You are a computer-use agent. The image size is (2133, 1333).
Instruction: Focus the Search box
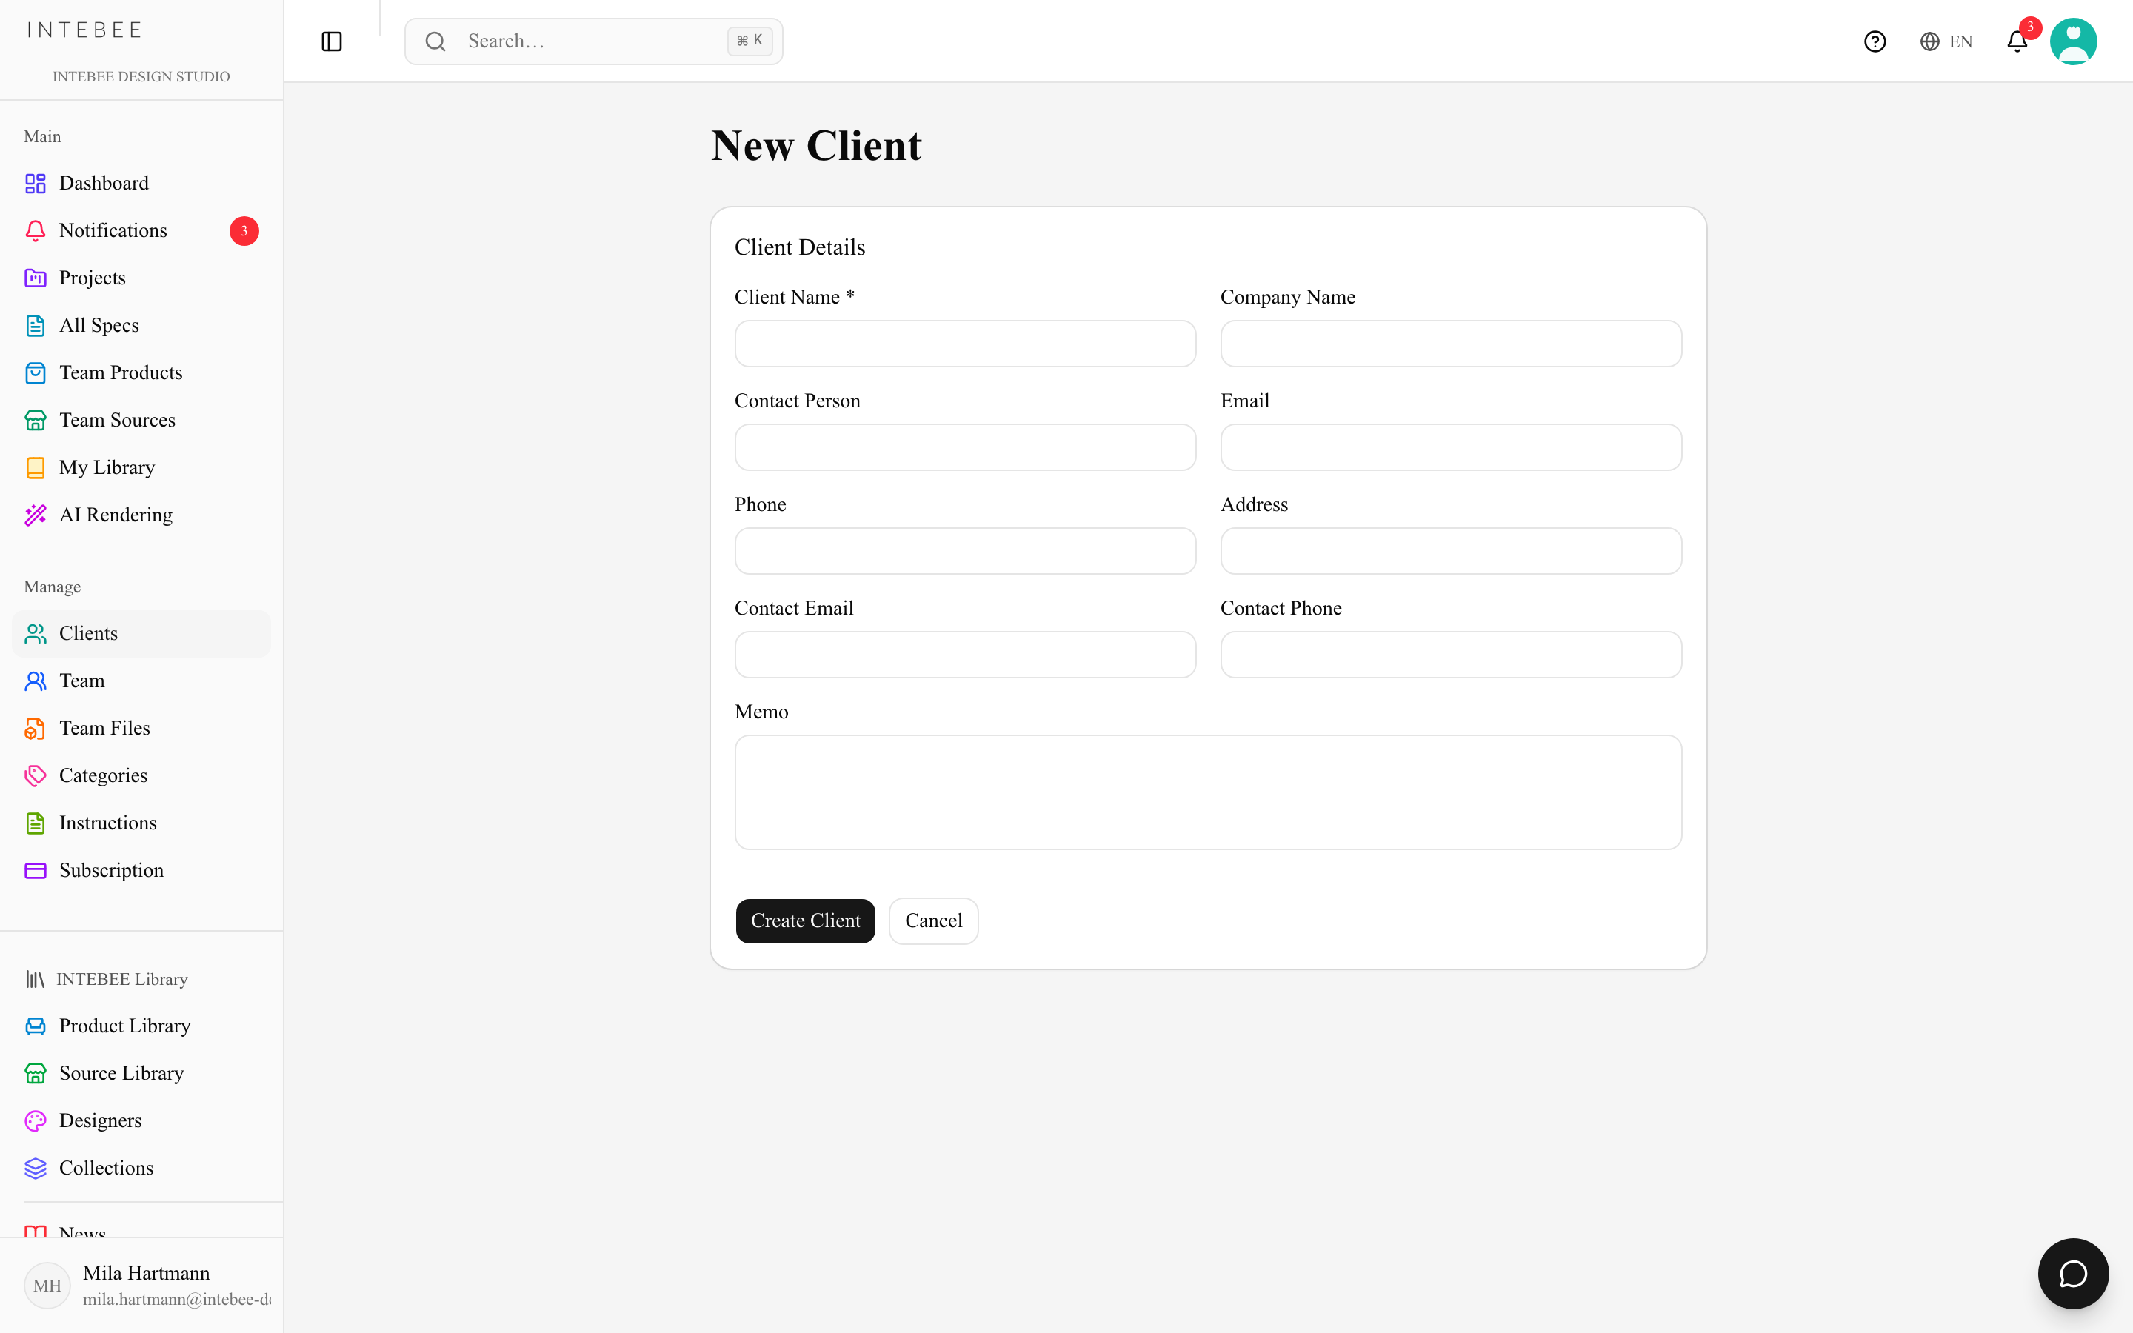(593, 41)
